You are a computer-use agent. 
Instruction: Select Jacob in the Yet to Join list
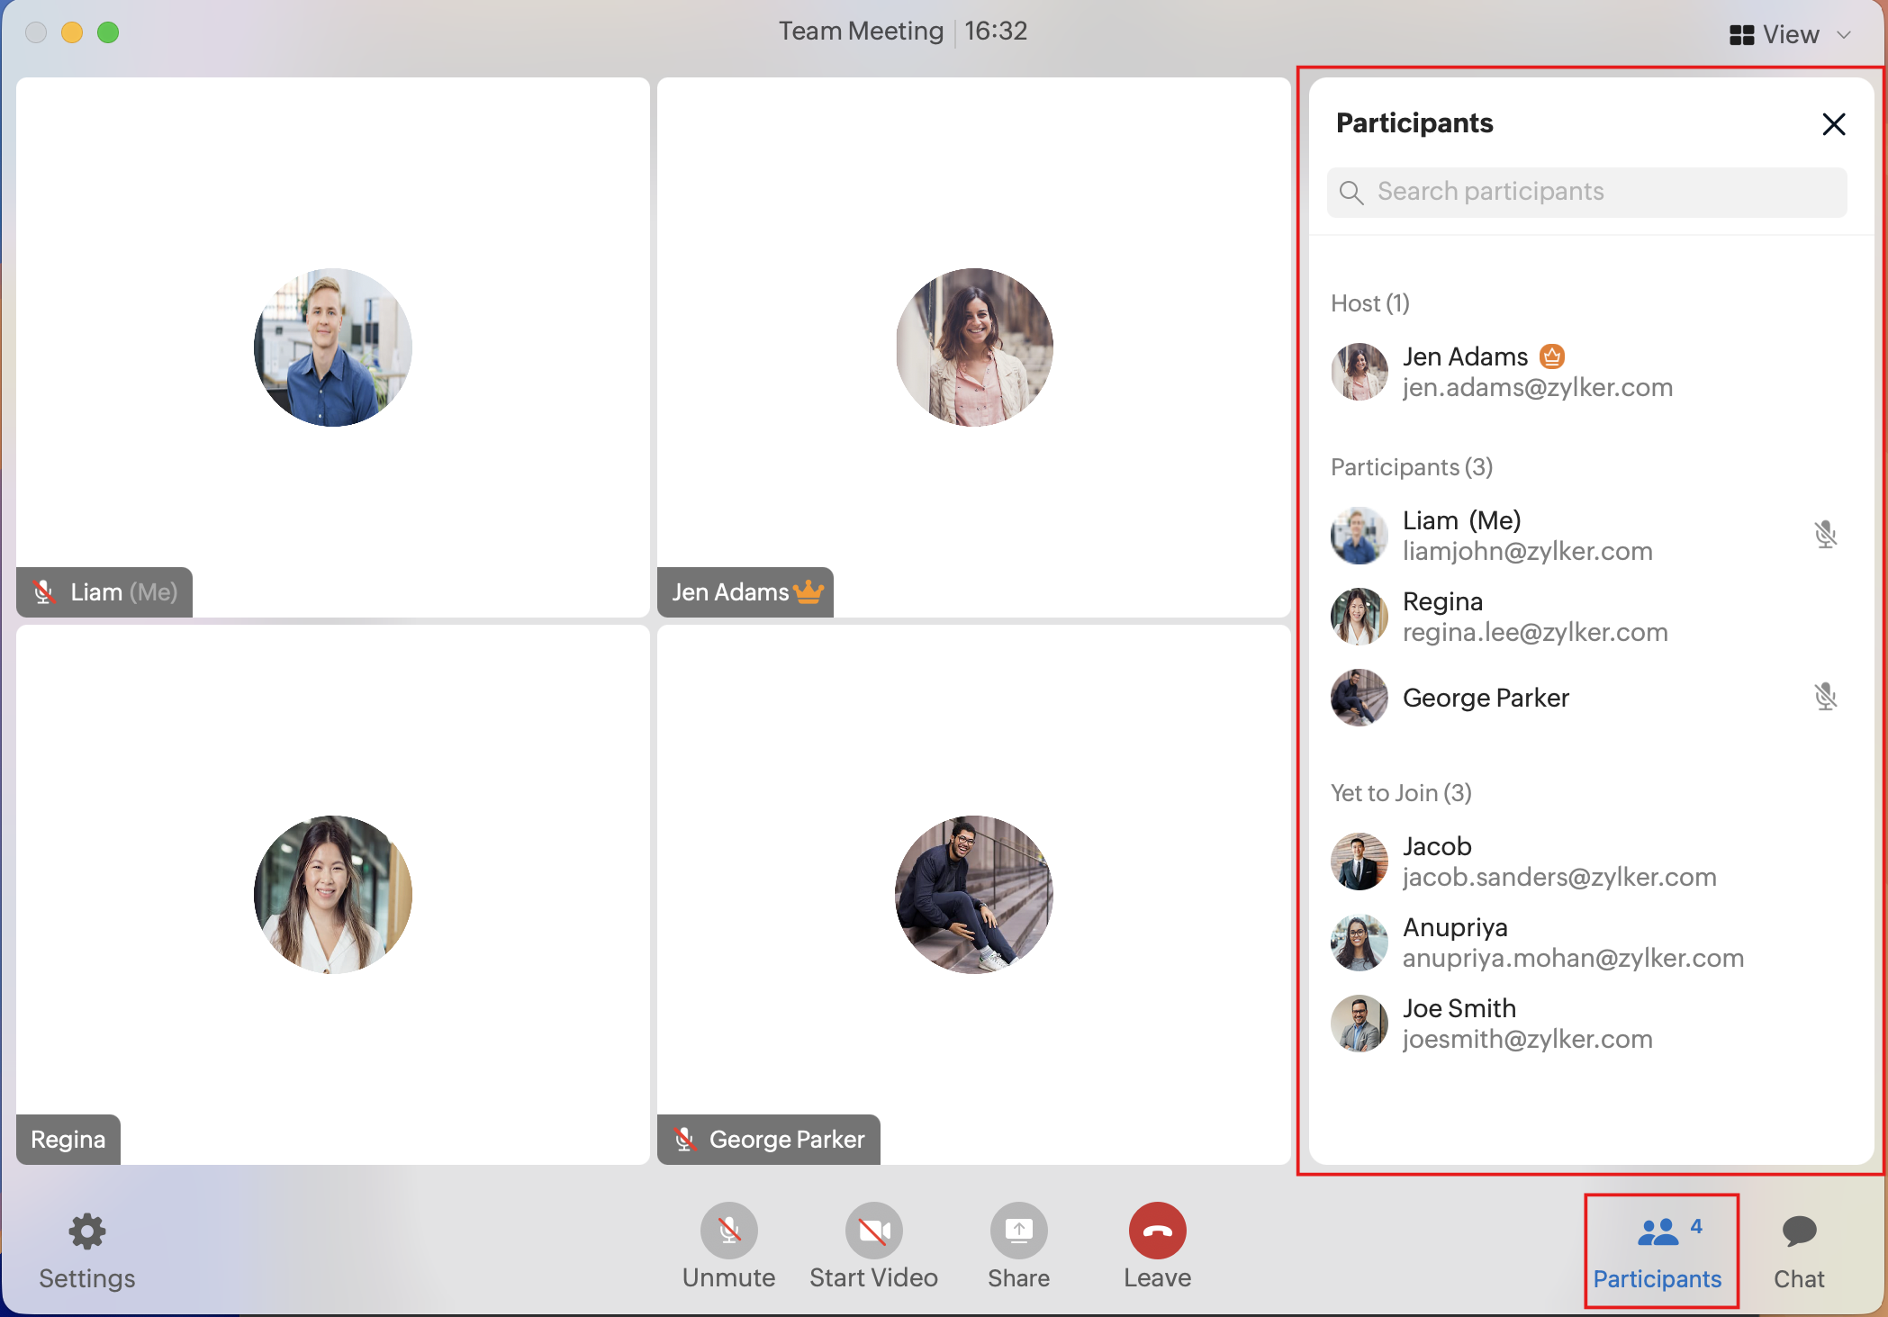point(1437,846)
